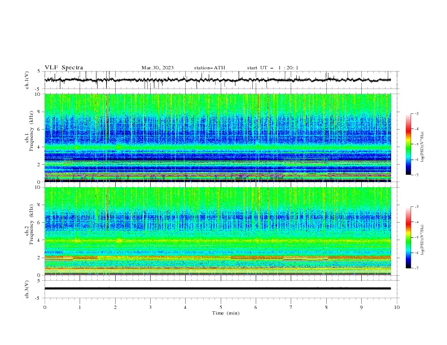Click the time axis tick label "1"
Image resolution: width=447 pixels, height=345 pixels.
click(80, 307)
